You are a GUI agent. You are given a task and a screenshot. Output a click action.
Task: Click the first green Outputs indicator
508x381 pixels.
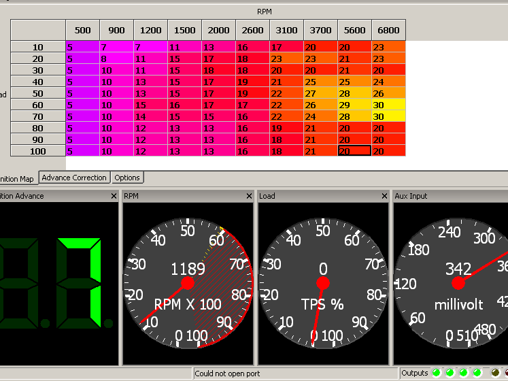point(436,373)
